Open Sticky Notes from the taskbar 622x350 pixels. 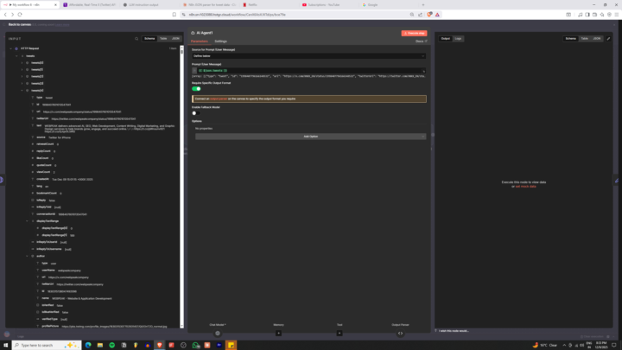click(x=231, y=345)
